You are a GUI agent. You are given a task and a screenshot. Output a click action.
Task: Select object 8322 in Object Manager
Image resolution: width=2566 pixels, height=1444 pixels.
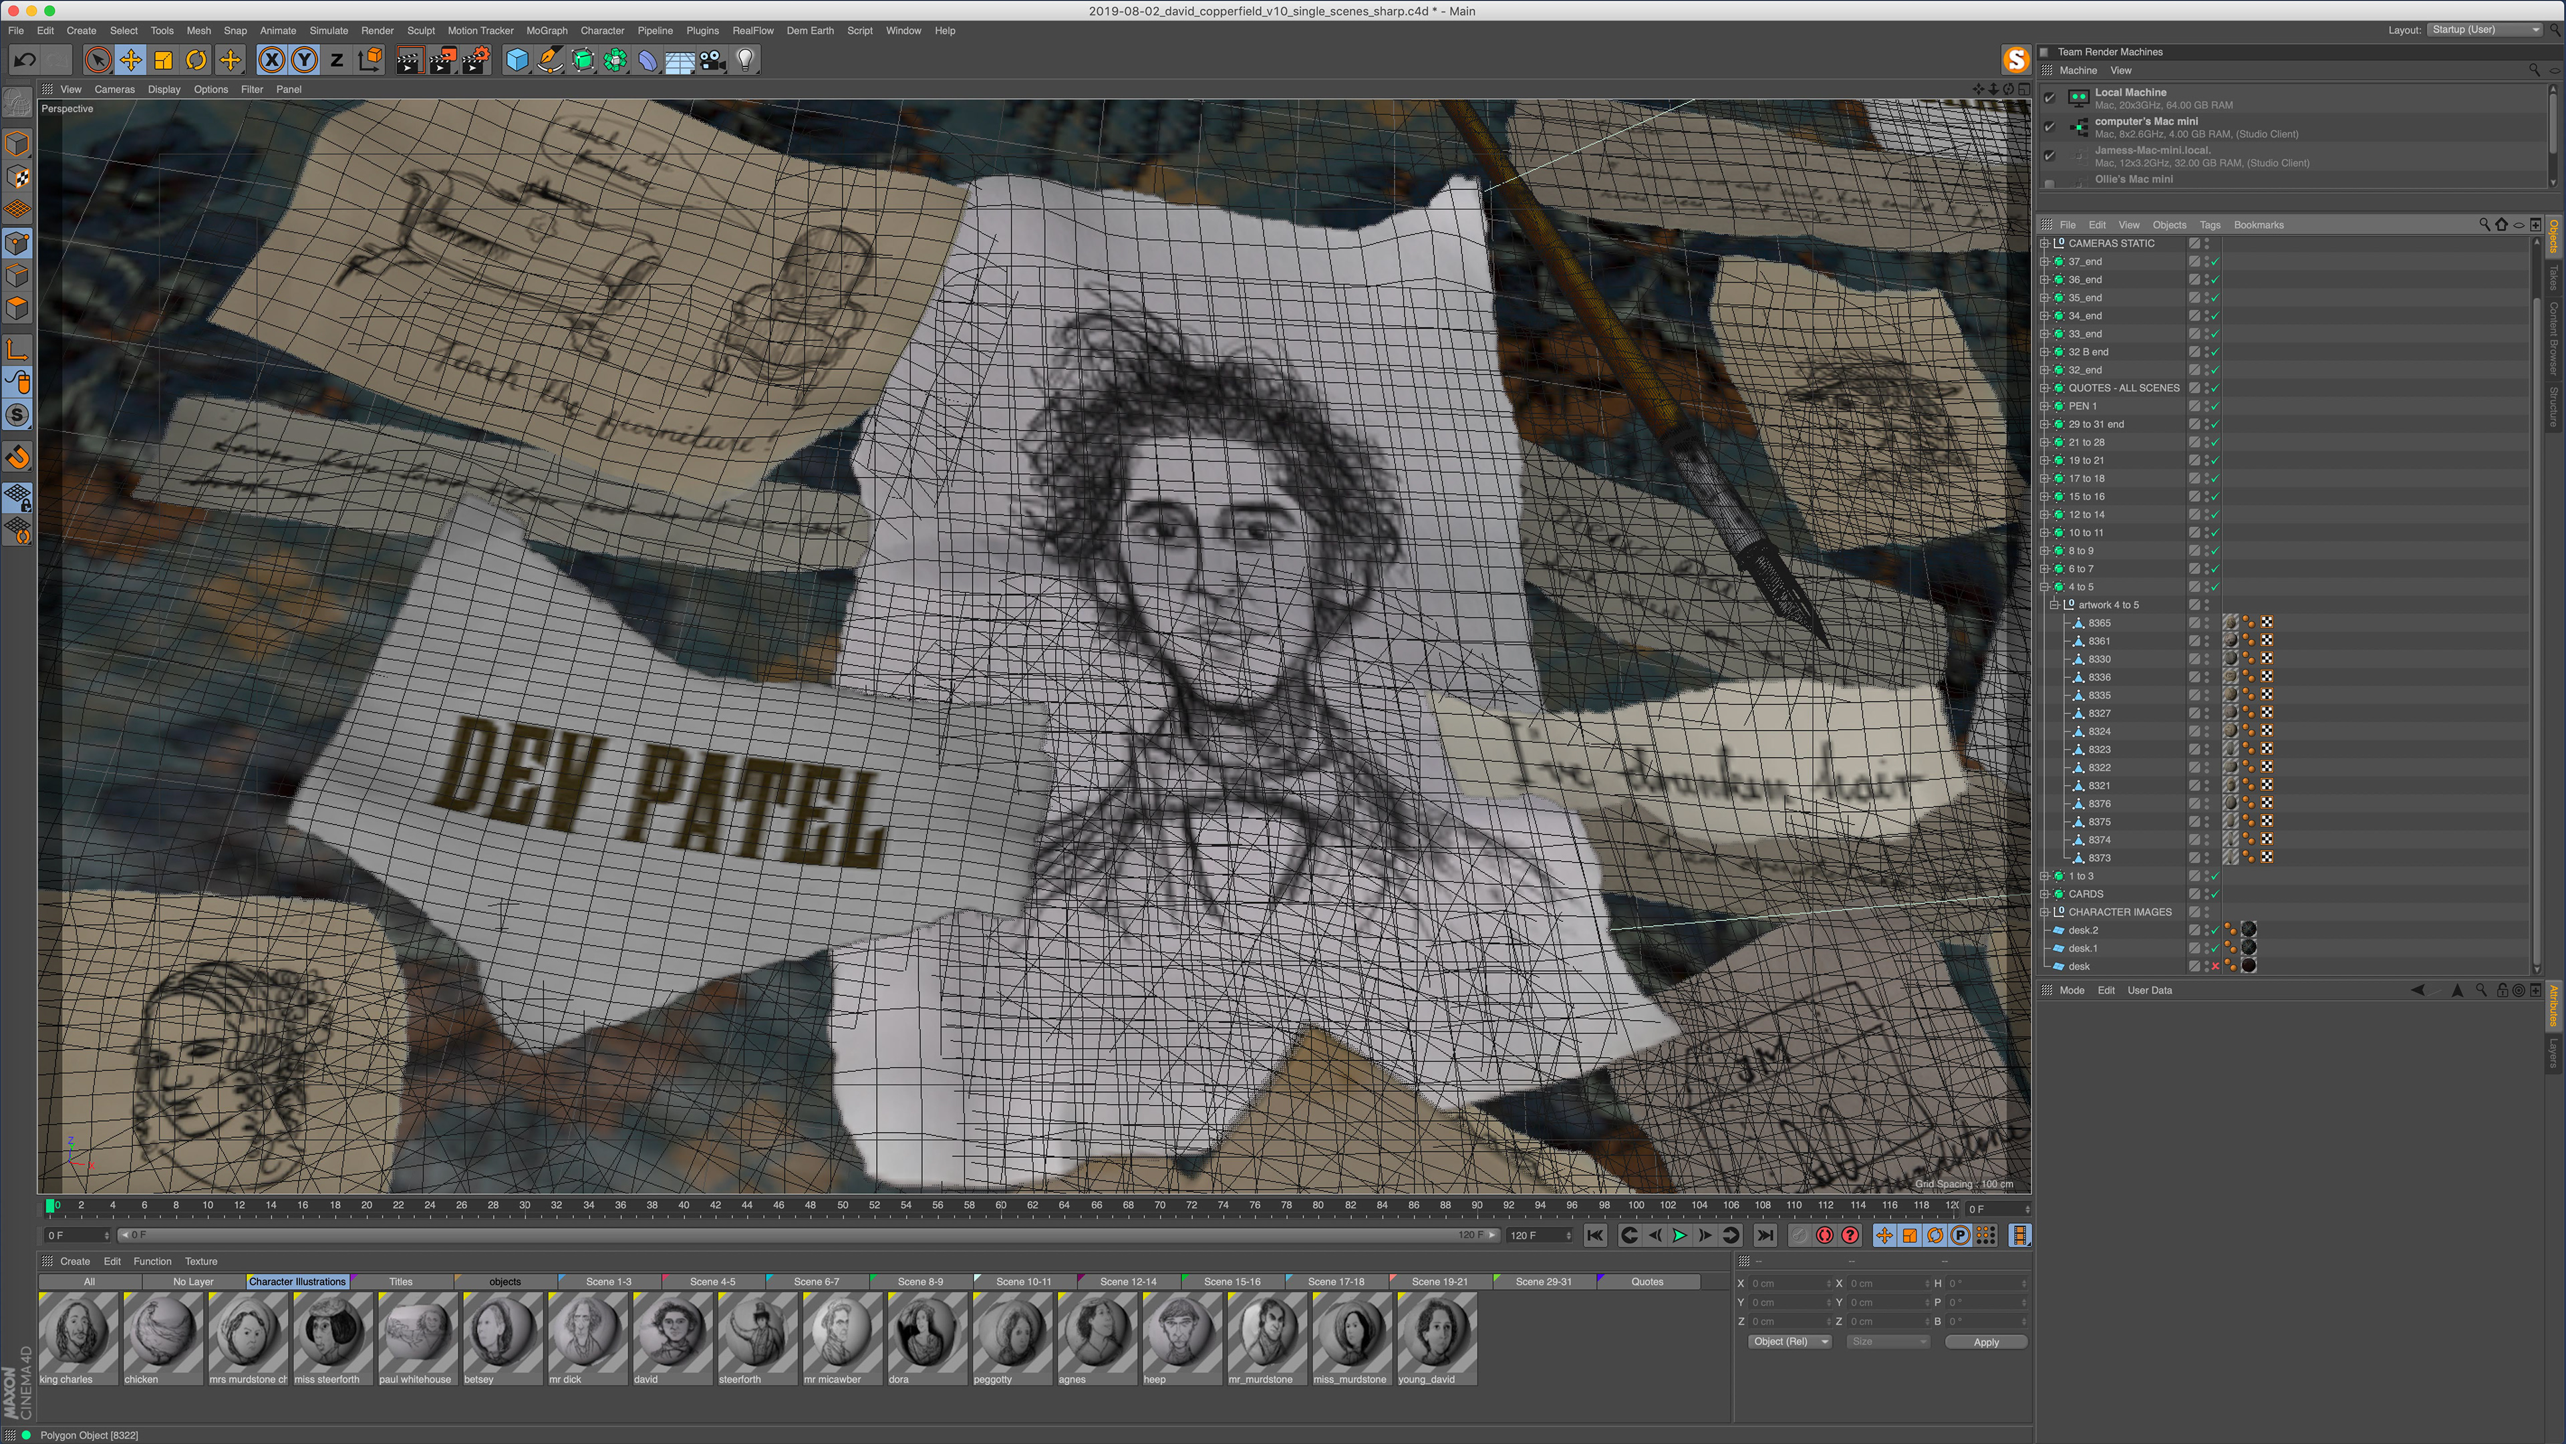(2099, 768)
